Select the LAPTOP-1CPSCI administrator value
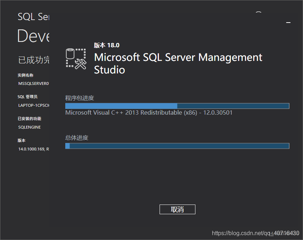Viewport: 303px width, 240px height. click(x=34, y=105)
